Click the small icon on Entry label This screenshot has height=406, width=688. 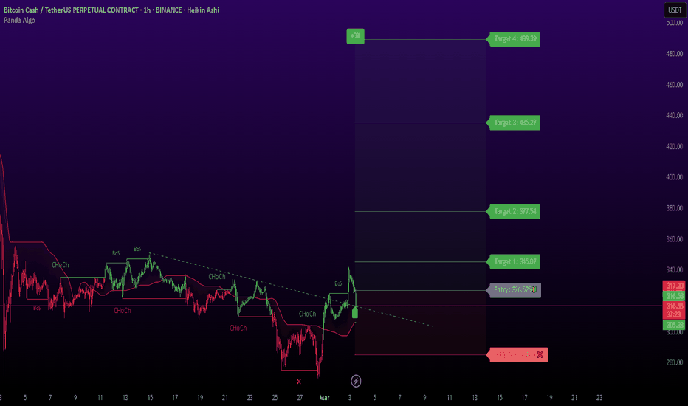[x=534, y=289]
